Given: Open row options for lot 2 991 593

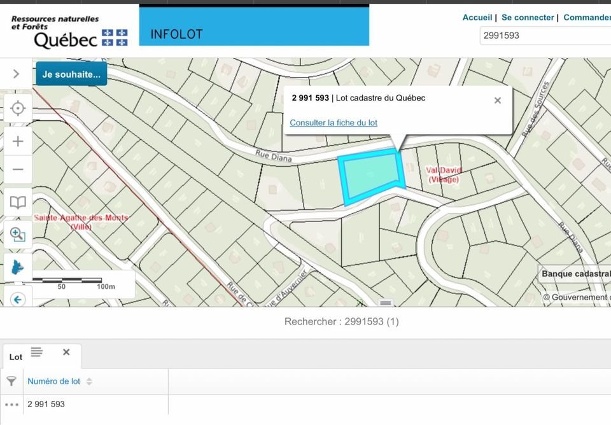Looking at the screenshot, I should click(11, 404).
